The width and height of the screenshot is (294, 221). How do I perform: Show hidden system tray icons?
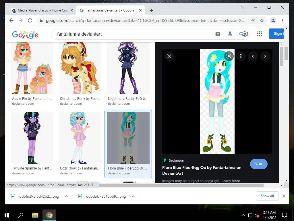[243, 215]
